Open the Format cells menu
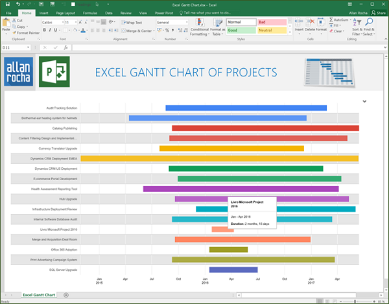The height and width of the screenshot is (304, 389). [x=321, y=26]
